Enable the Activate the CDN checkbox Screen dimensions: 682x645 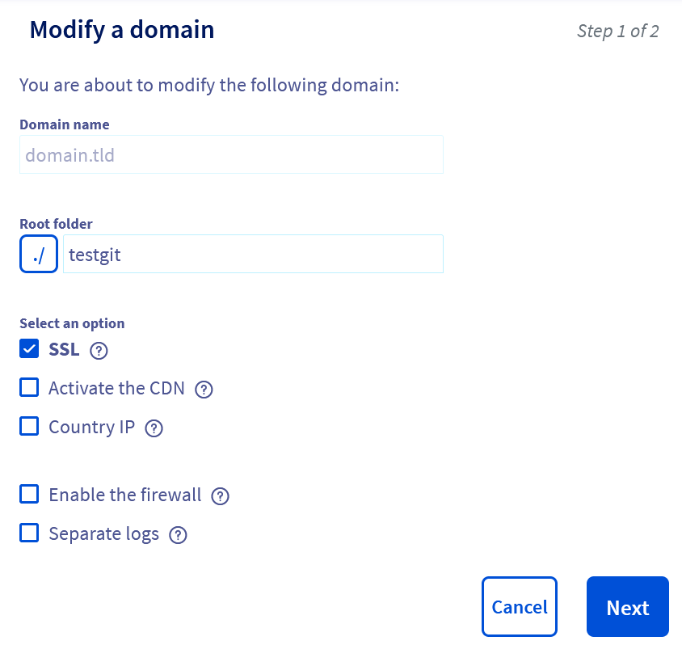coord(29,388)
